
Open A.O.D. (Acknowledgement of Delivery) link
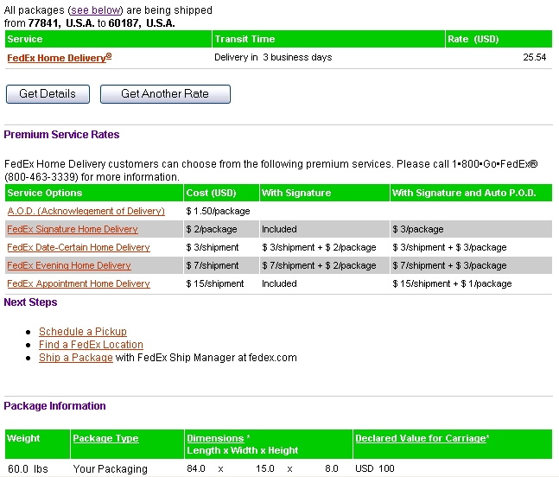click(86, 211)
